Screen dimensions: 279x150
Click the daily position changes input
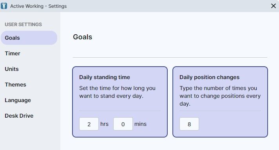coord(189,124)
